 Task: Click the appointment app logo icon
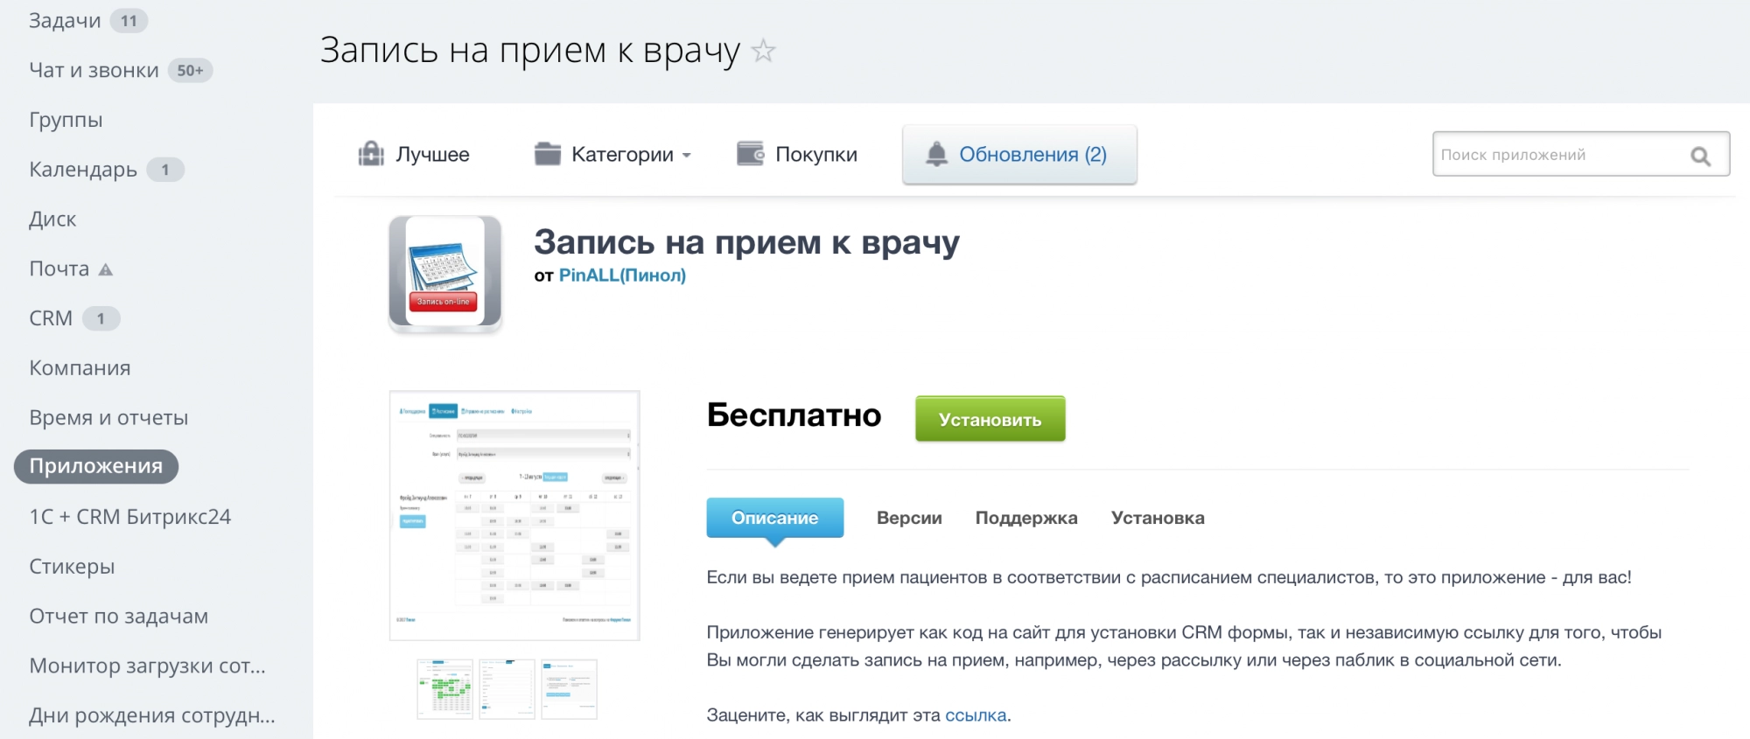(x=444, y=273)
